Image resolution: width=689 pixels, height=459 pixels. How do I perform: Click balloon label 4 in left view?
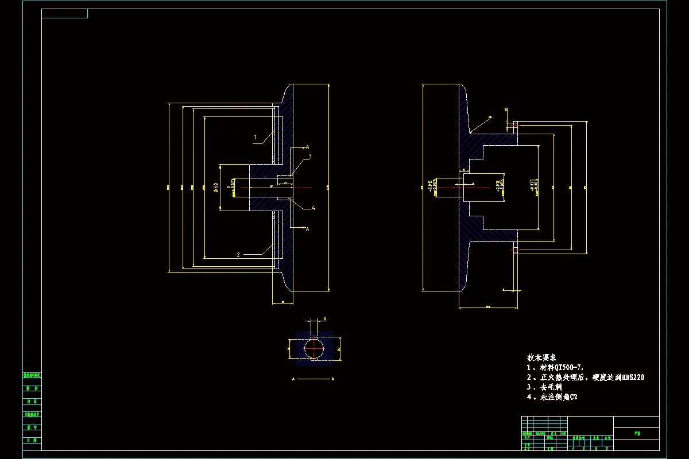[313, 208]
